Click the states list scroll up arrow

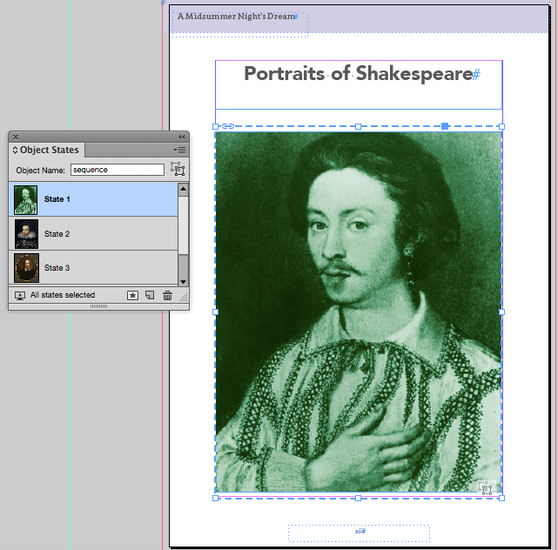(x=183, y=189)
